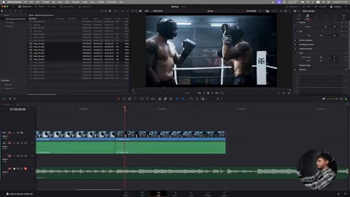Mute the Audio 3 track
This screenshot has width=350, height=197.
[x=26, y=169]
